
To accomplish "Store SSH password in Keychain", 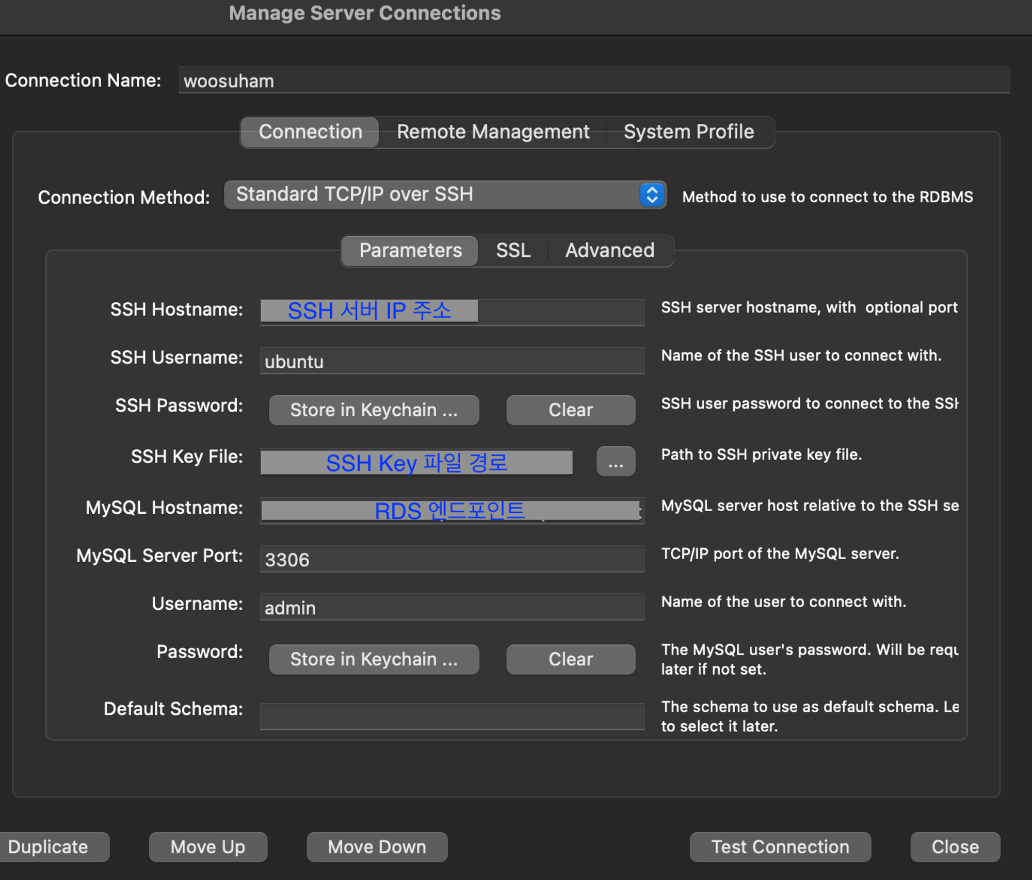I will (x=374, y=410).
